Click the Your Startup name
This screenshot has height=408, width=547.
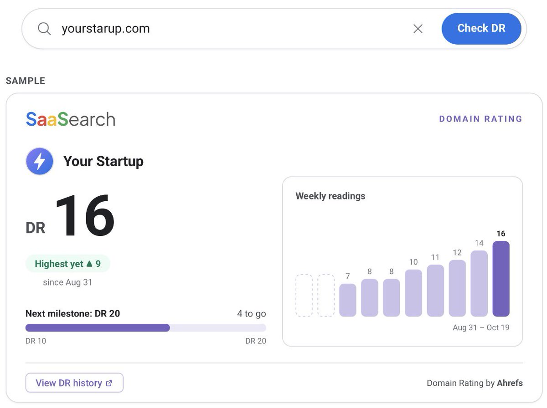[x=103, y=161]
